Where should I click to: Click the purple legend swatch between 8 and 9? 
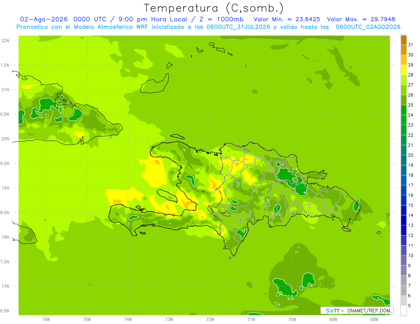pos(404,271)
